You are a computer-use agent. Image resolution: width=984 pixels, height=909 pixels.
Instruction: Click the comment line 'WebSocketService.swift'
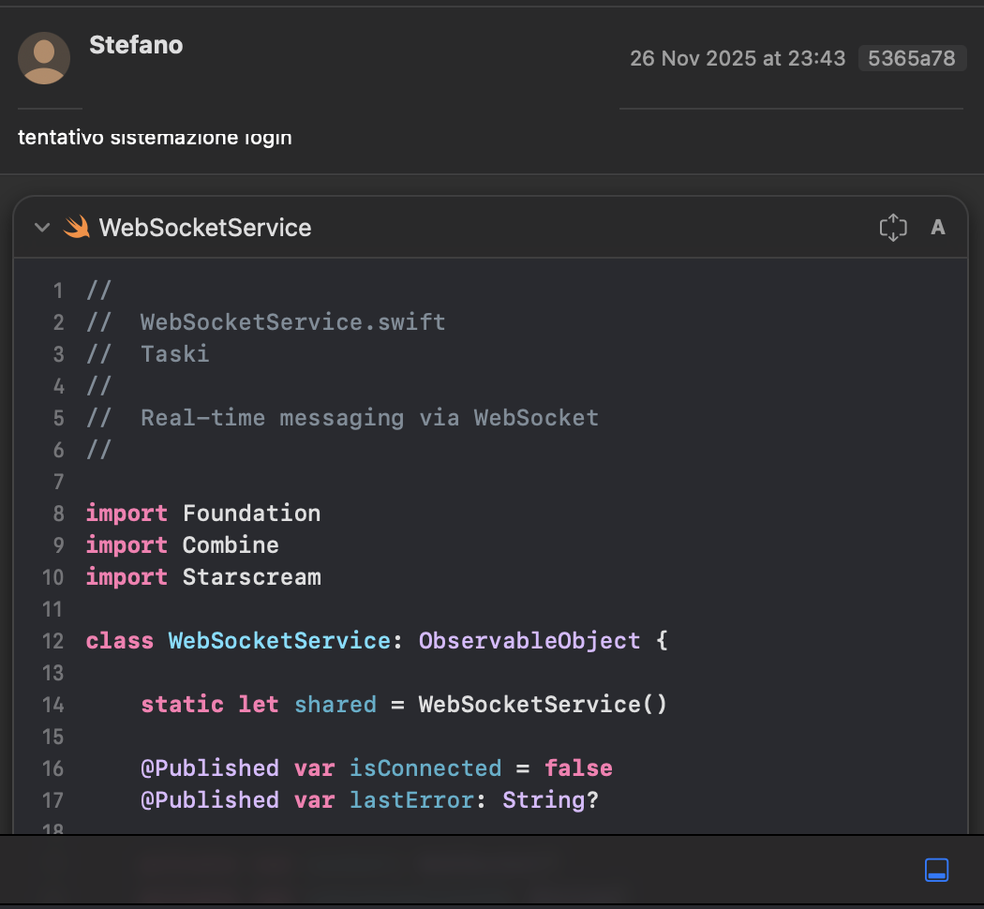pyautogui.click(x=293, y=322)
